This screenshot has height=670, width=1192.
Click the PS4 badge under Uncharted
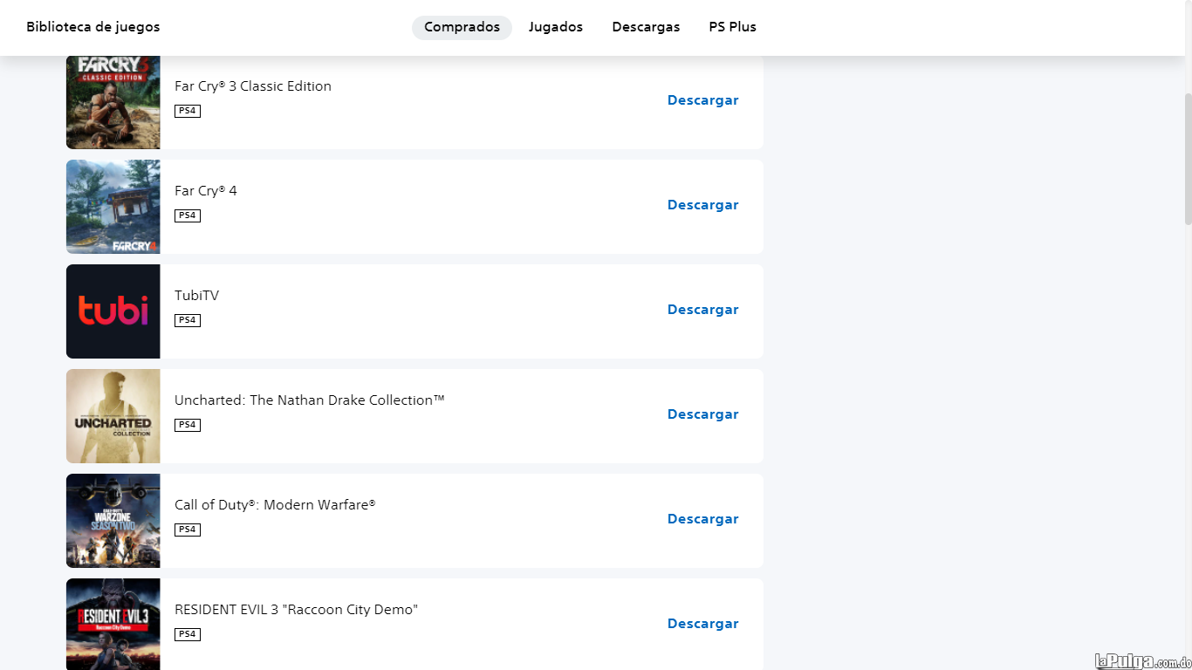pyautogui.click(x=188, y=425)
